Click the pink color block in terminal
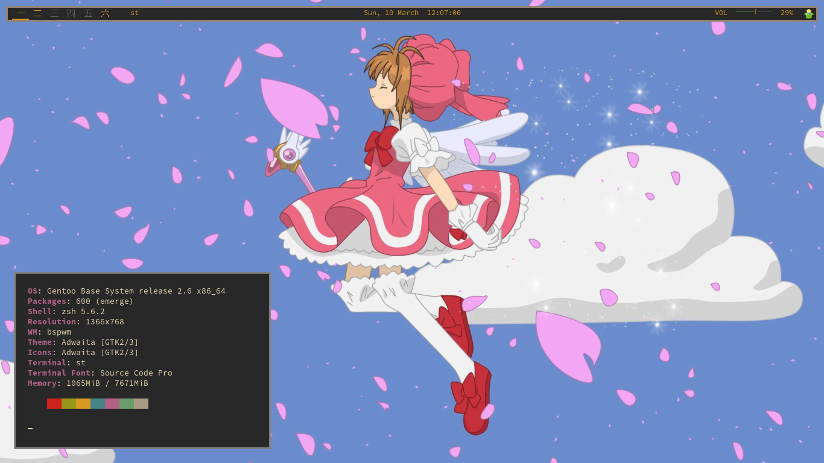Screen dimensions: 824x463 (112, 404)
